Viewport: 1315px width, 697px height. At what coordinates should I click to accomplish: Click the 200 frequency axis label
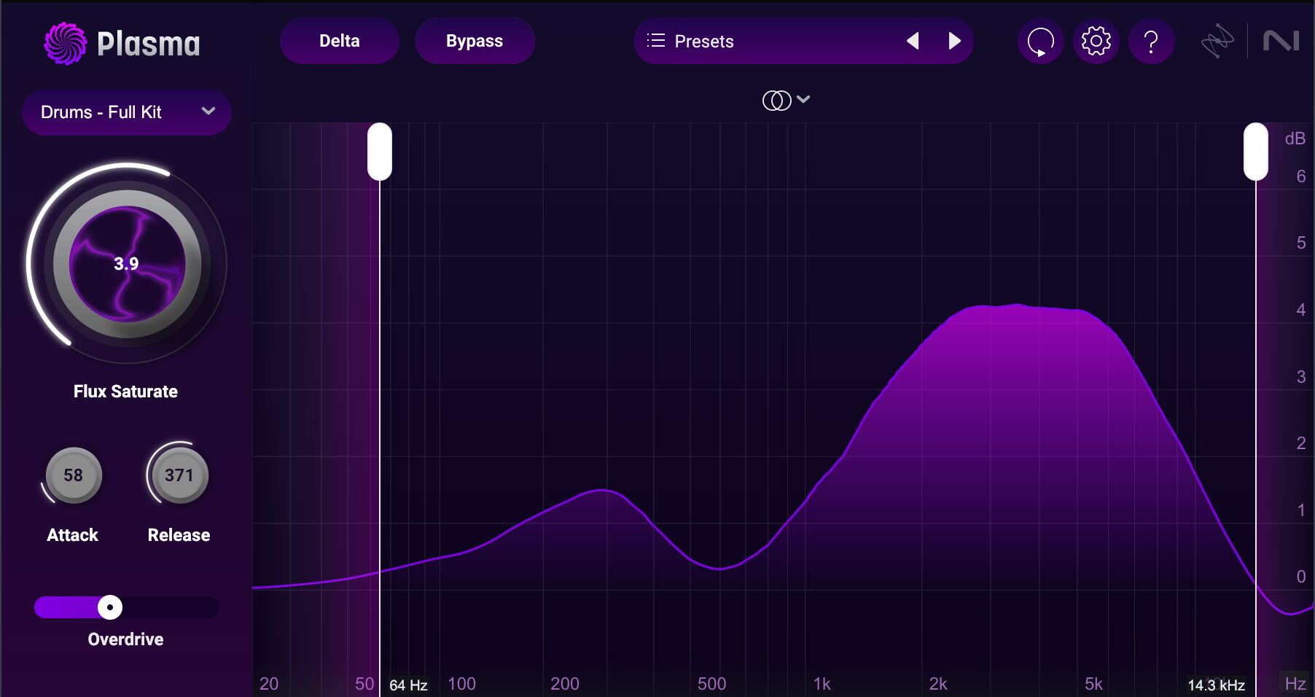click(x=565, y=684)
